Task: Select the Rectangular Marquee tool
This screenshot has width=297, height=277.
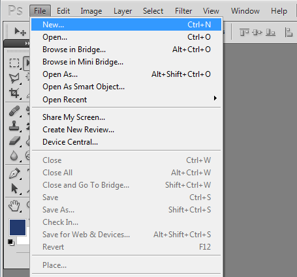Action: 14,63
